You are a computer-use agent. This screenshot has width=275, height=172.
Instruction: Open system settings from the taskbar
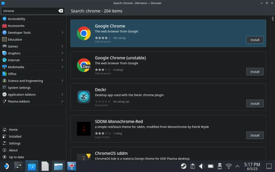pos(18,166)
